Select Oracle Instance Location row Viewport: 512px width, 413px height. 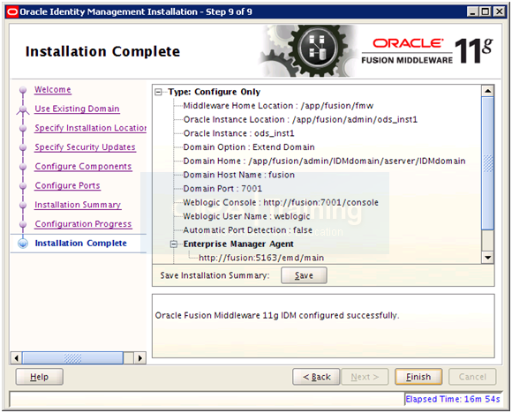tap(300, 119)
